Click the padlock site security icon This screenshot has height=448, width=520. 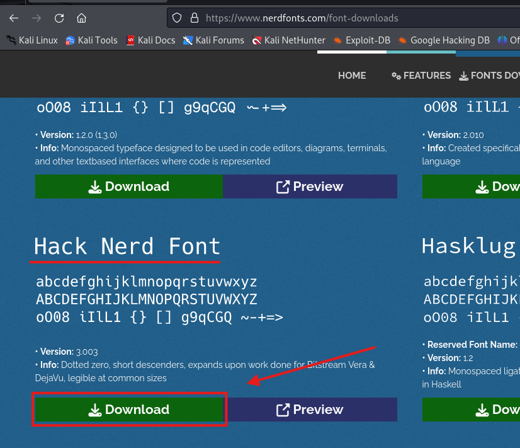(194, 18)
